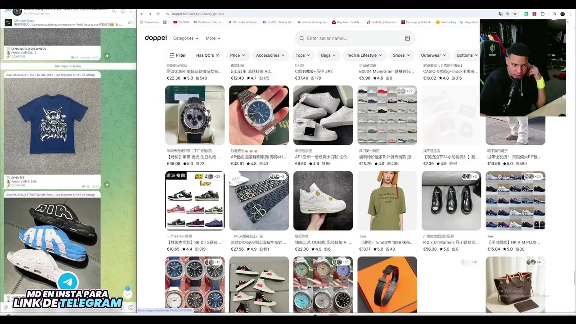Open the brown Louis Vuitton bag thumbnail

[x=515, y=284]
